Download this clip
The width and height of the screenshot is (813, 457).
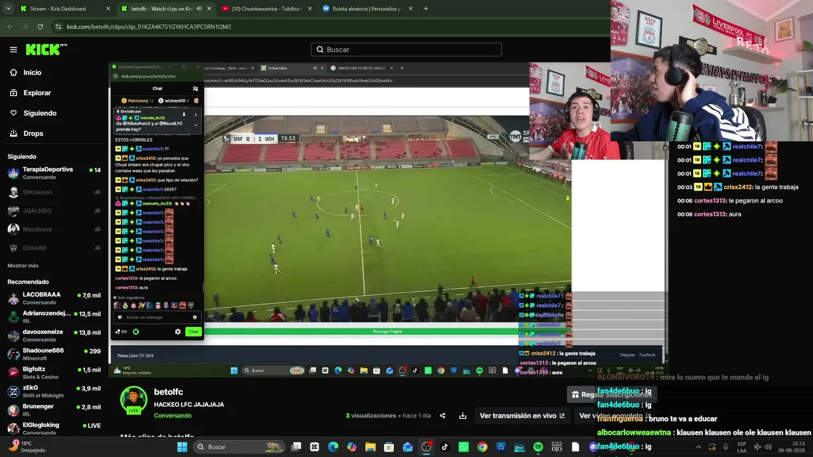click(463, 416)
